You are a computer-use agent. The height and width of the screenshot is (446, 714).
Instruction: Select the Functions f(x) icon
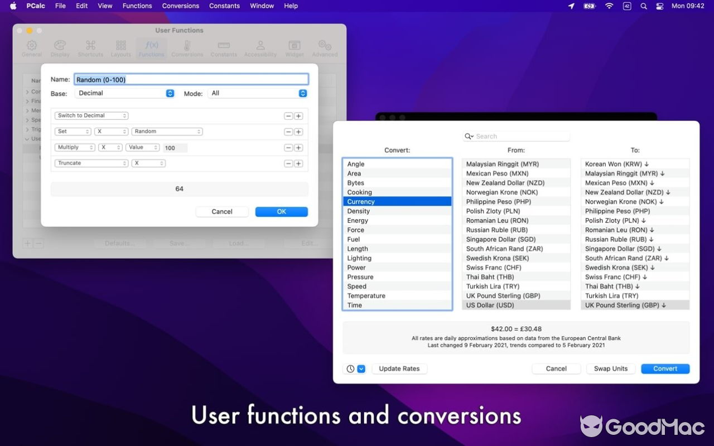[151, 48]
